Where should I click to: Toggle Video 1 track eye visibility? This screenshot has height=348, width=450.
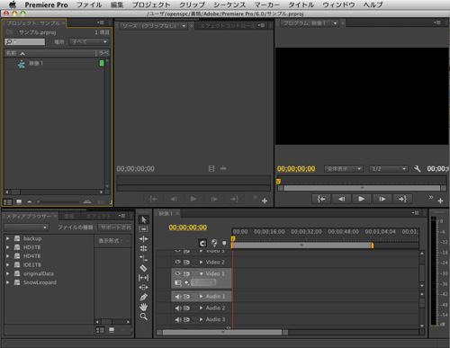tap(178, 273)
